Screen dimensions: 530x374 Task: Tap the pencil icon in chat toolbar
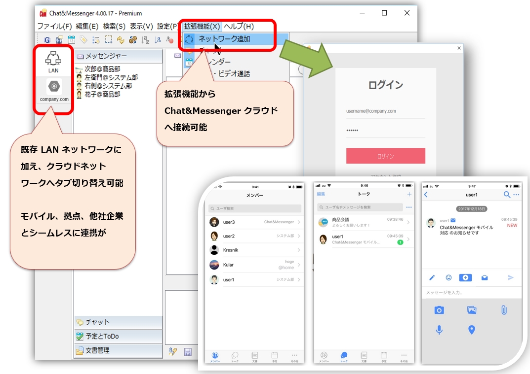click(x=432, y=277)
